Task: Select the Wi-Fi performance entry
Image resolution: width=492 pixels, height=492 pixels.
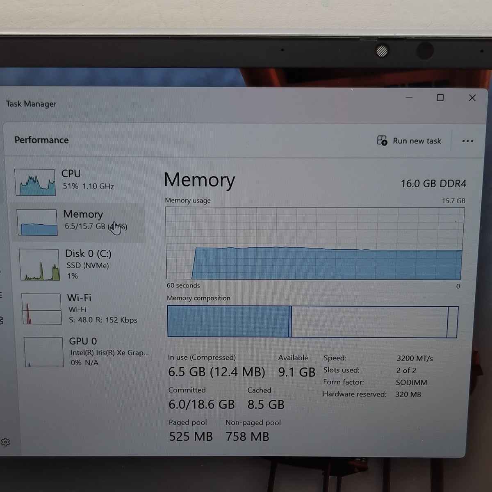Action: pos(81,309)
